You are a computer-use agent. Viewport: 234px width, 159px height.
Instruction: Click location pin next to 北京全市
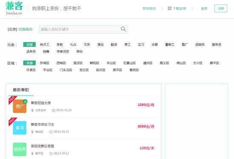tap(32, 110)
